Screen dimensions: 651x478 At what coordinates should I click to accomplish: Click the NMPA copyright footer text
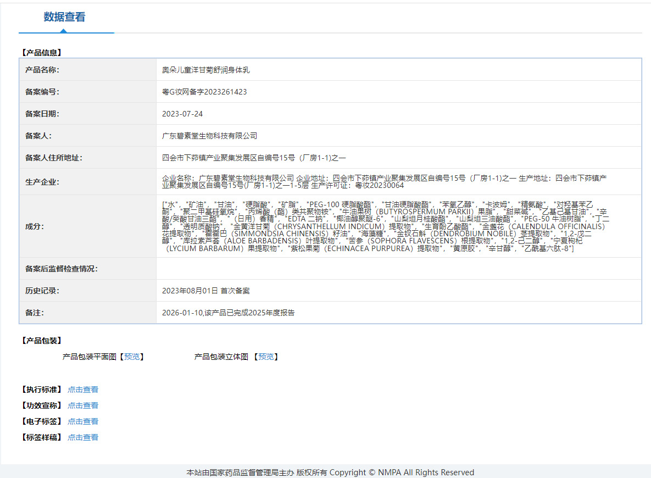(x=330, y=472)
